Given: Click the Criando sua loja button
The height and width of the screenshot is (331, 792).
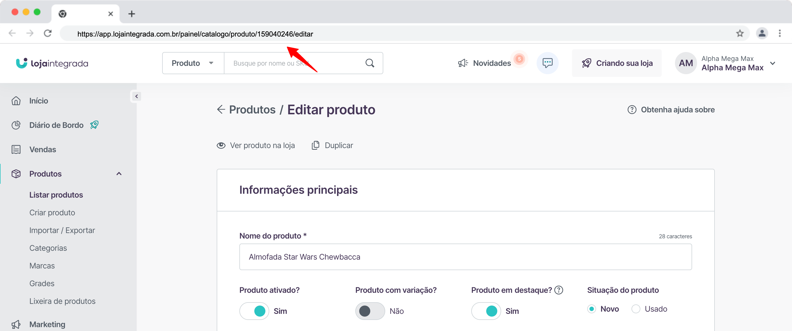Looking at the screenshot, I should pyautogui.click(x=617, y=63).
